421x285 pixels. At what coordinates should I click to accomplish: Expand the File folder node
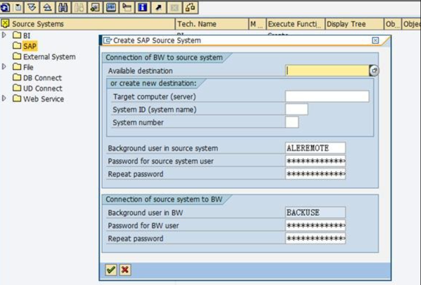click(4, 67)
